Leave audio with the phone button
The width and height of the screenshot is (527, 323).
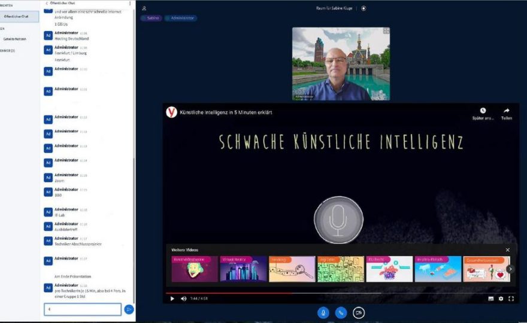click(341, 313)
